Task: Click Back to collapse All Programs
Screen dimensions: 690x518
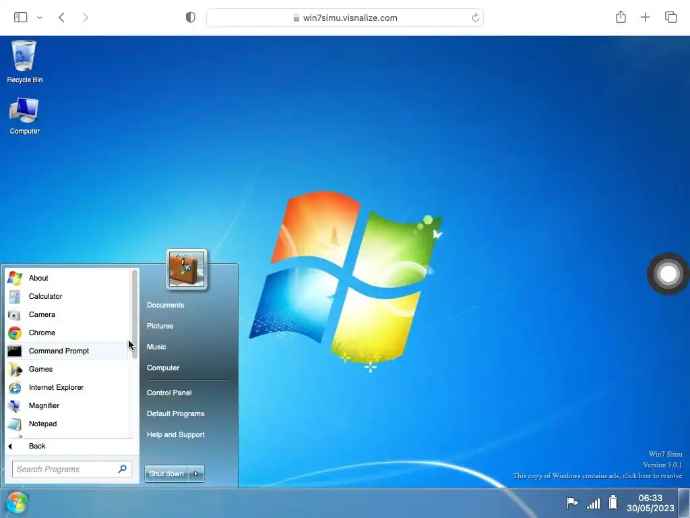Action: click(37, 447)
